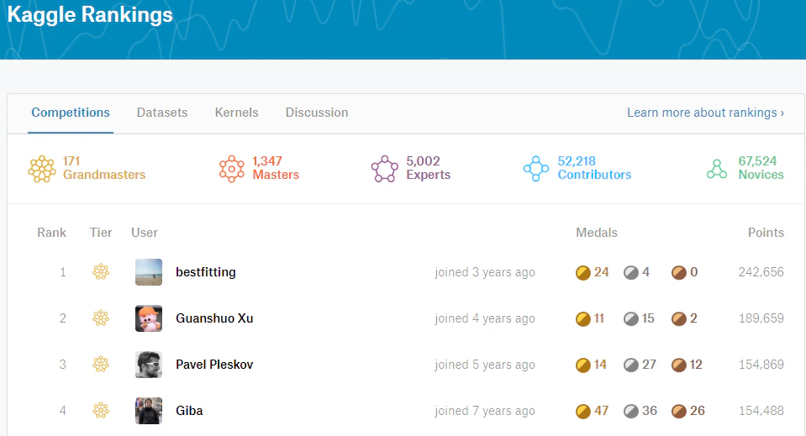Click bestfitting's grandmaster tier badge
The height and width of the screenshot is (436, 806).
click(x=101, y=271)
